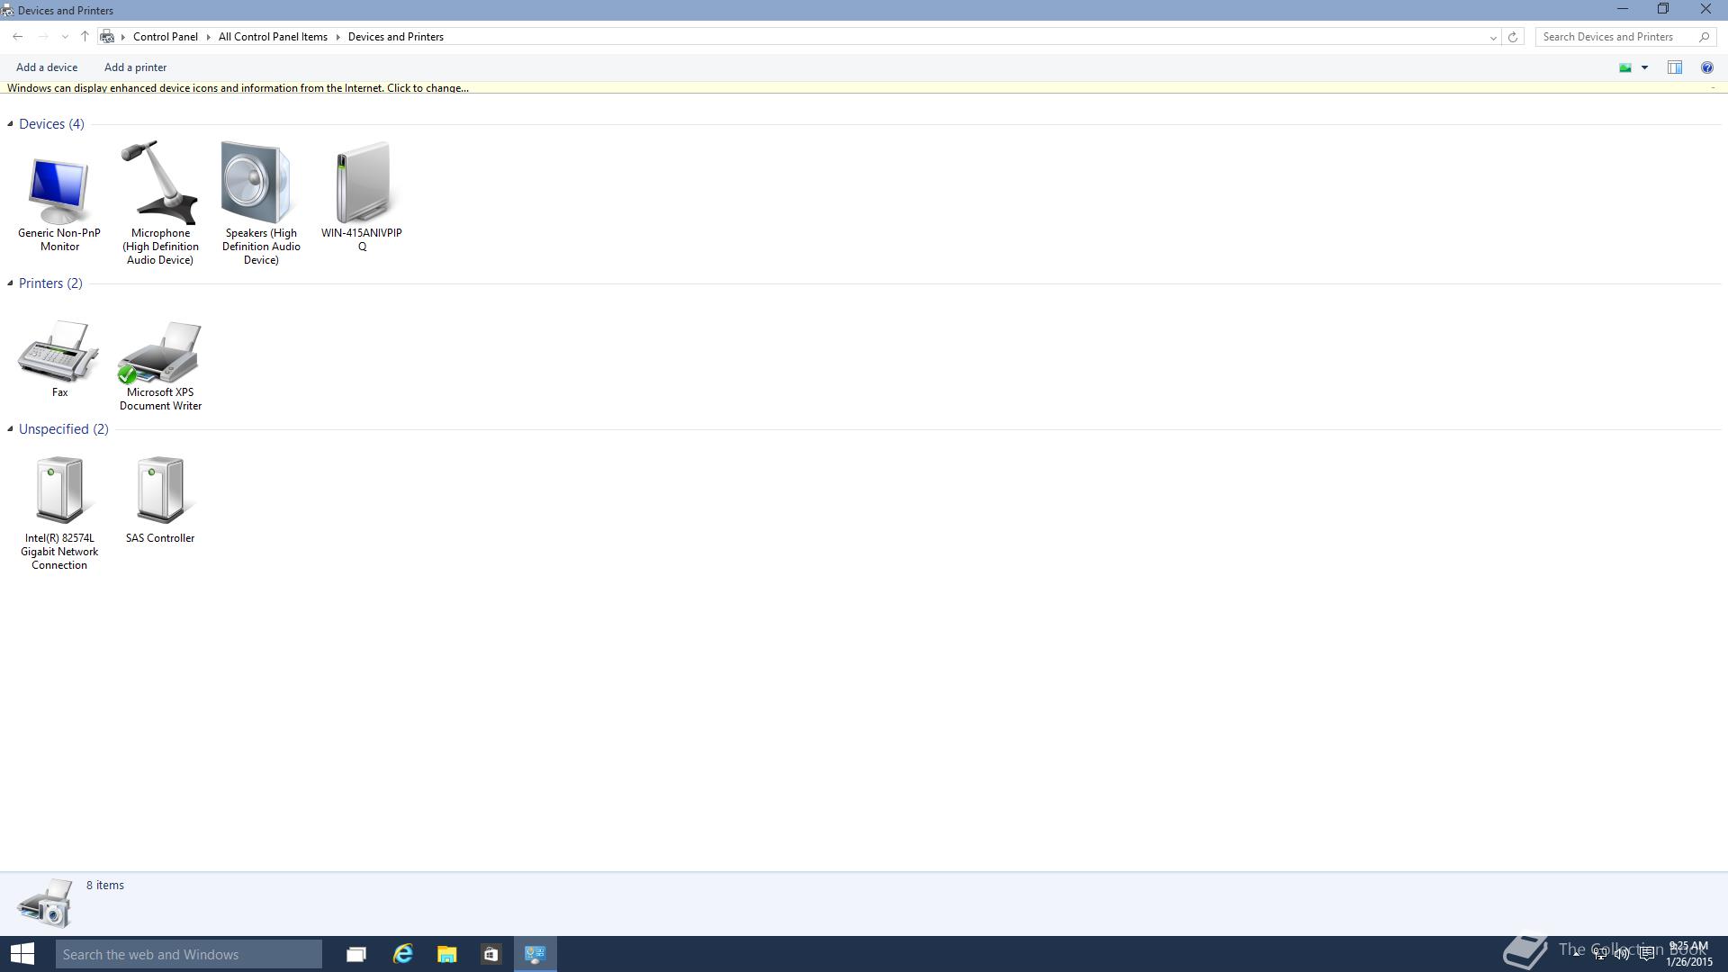Click the Search the web and Windows box
The width and height of the screenshot is (1728, 972).
click(x=189, y=954)
